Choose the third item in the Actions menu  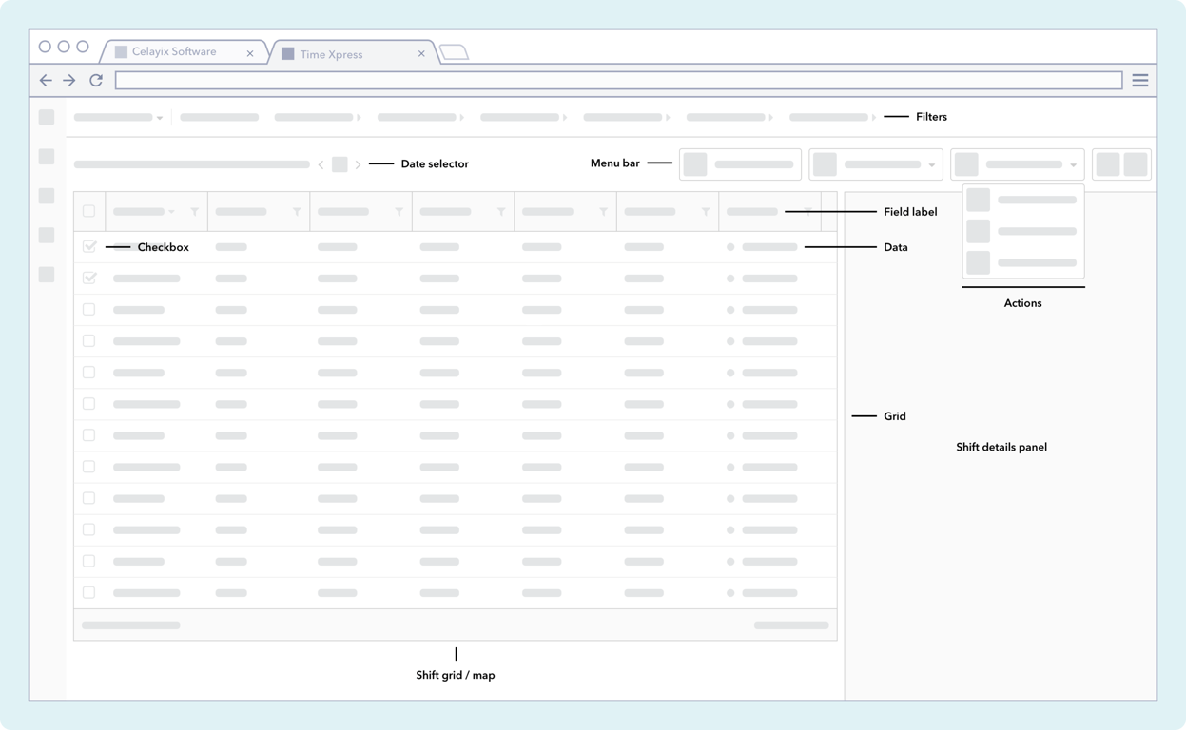[1022, 263]
